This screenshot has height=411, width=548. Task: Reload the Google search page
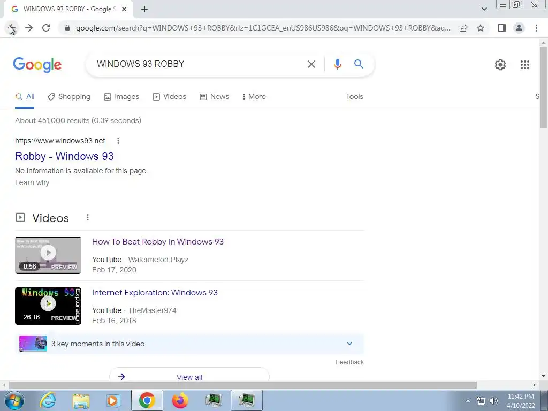[x=46, y=28]
